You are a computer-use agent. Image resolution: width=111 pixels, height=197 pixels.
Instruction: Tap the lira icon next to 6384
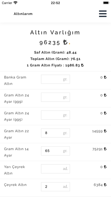[105, 185]
